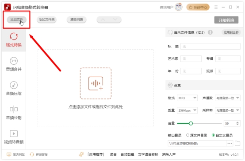
Task: Click the WeChat user avatar
Action: pyautogui.click(x=179, y=7)
